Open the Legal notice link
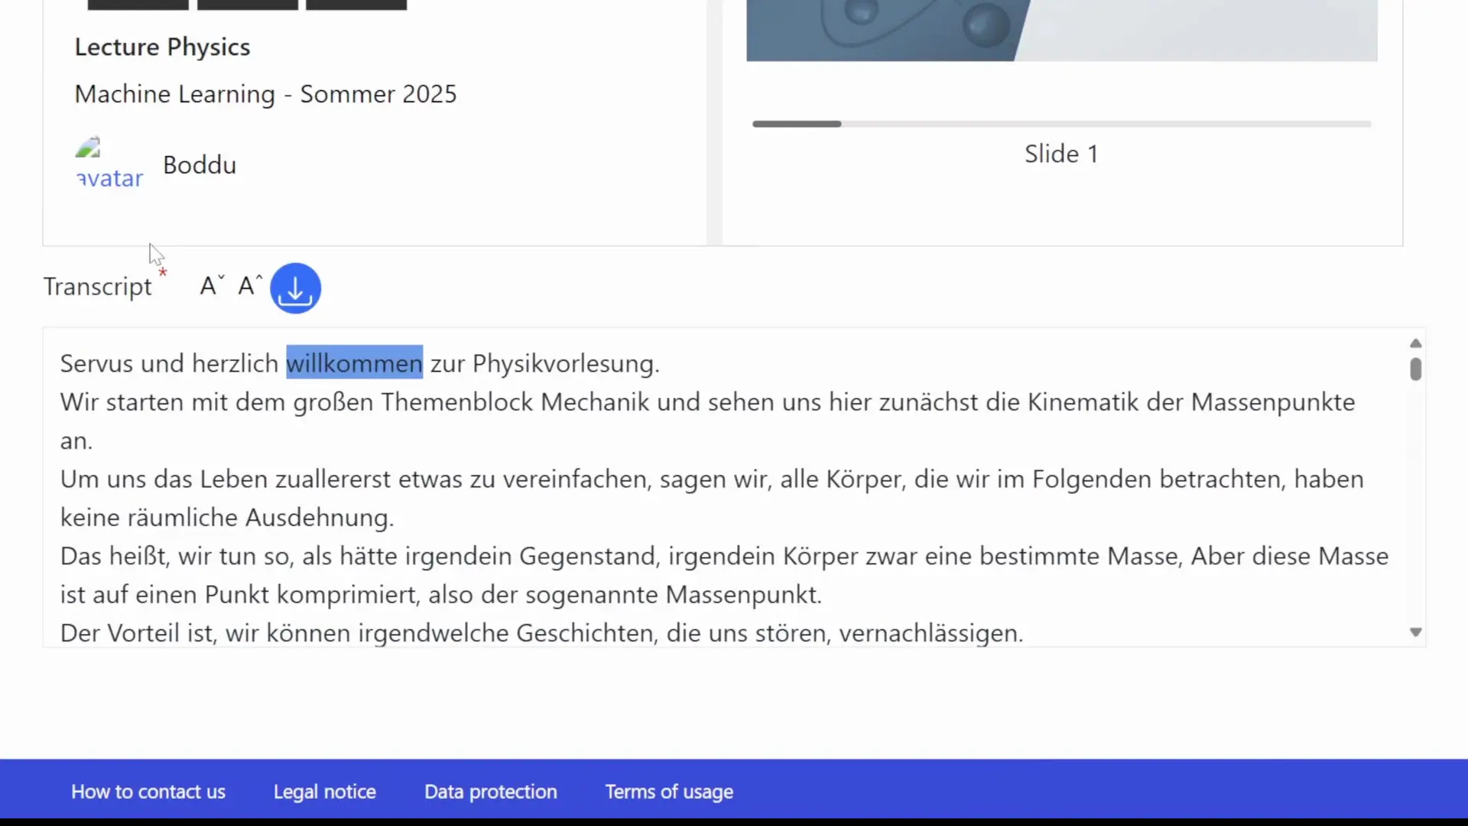 pyautogui.click(x=325, y=792)
